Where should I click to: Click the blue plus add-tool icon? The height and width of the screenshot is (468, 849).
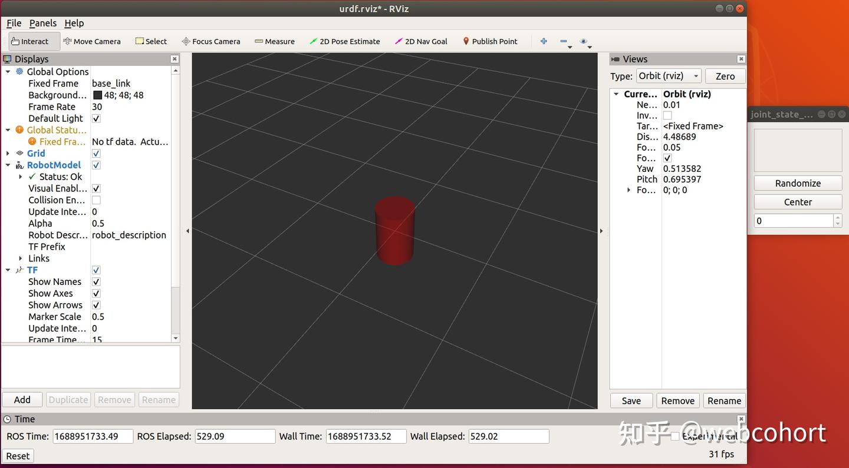tap(544, 41)
